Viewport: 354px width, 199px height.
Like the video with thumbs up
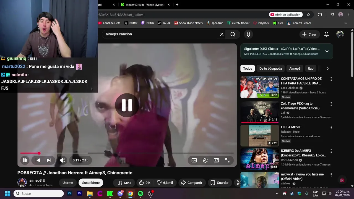coord(145,183)
